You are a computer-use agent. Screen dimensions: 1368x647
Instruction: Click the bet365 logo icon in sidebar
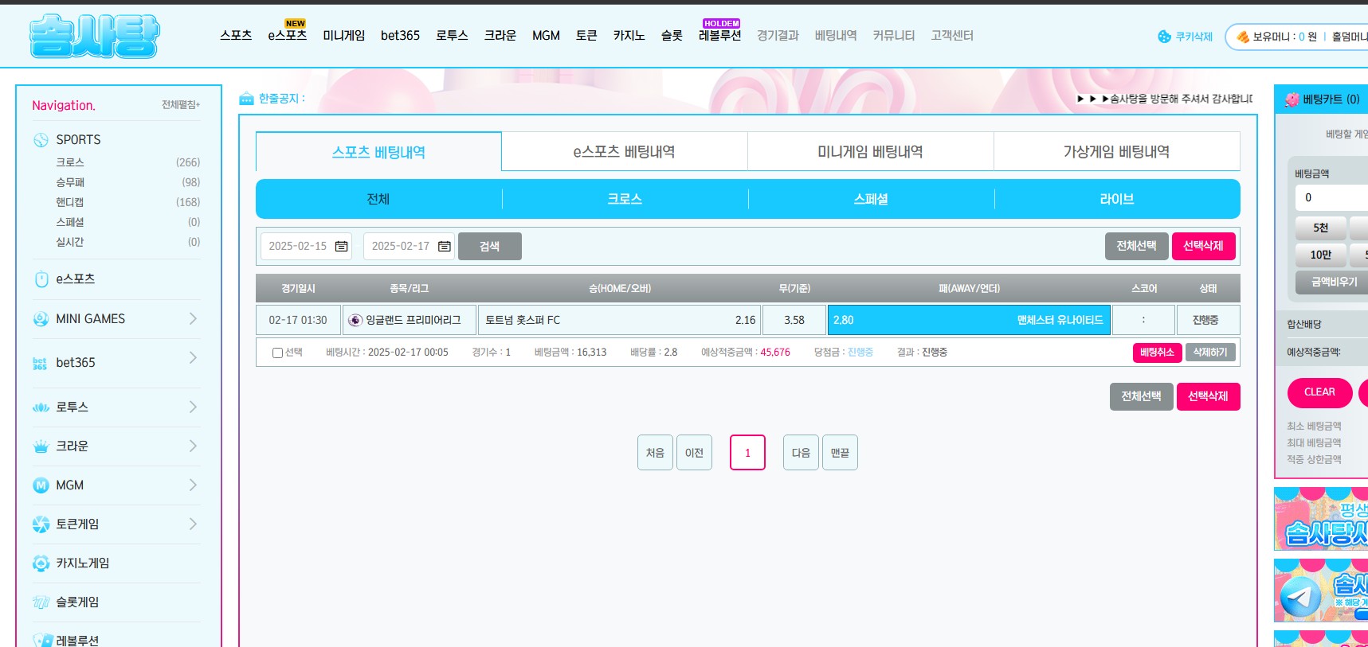40,364
